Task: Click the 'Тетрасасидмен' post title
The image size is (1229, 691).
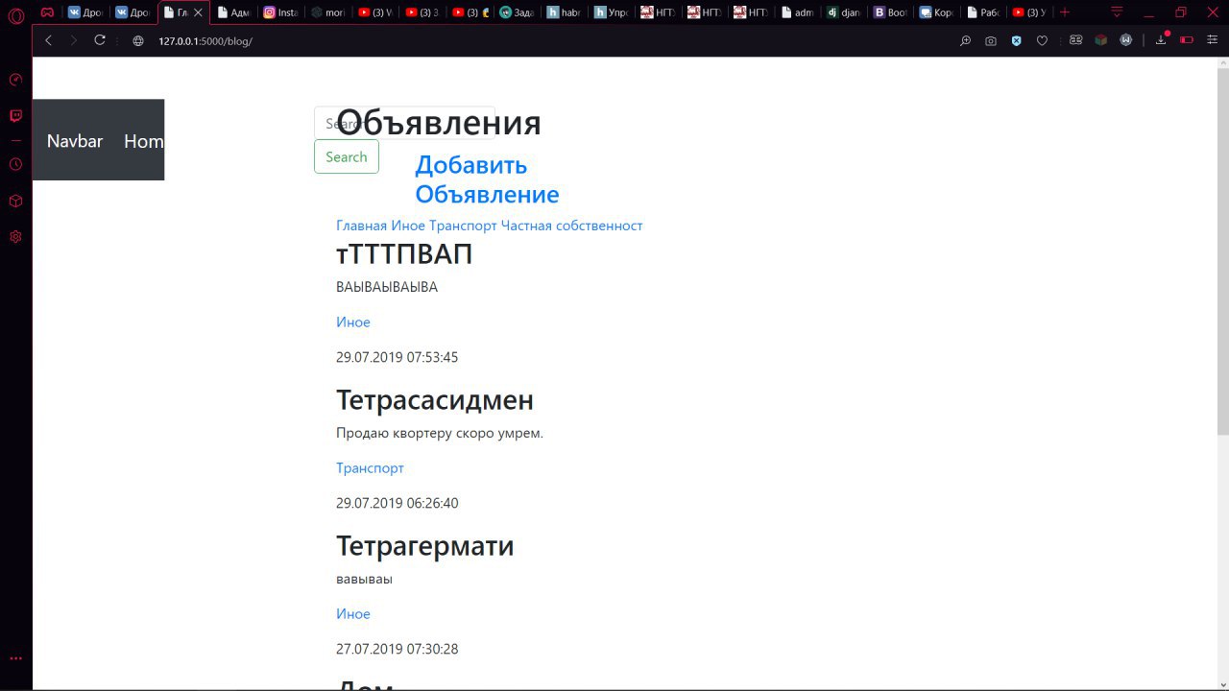Action: (x=435, y=400)
